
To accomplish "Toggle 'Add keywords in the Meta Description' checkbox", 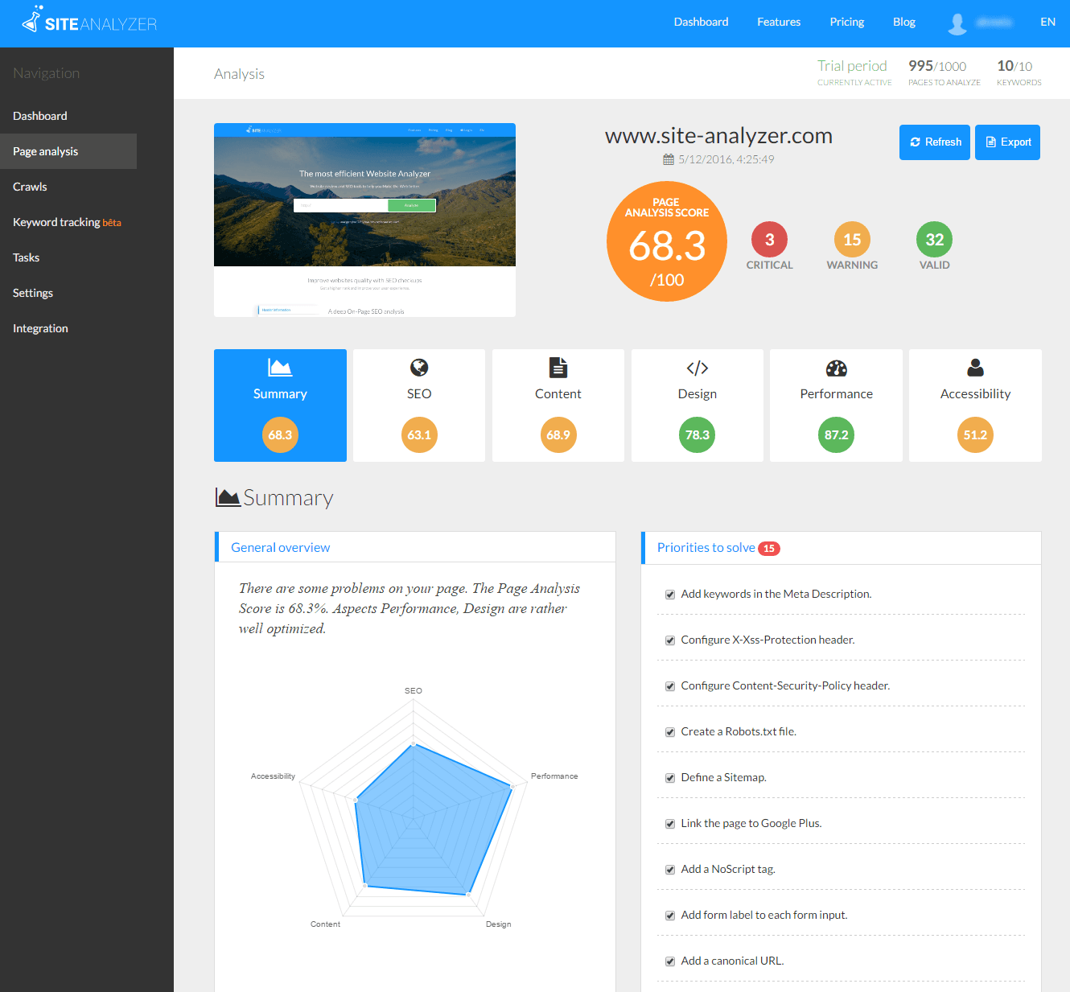I will point(670,595).
